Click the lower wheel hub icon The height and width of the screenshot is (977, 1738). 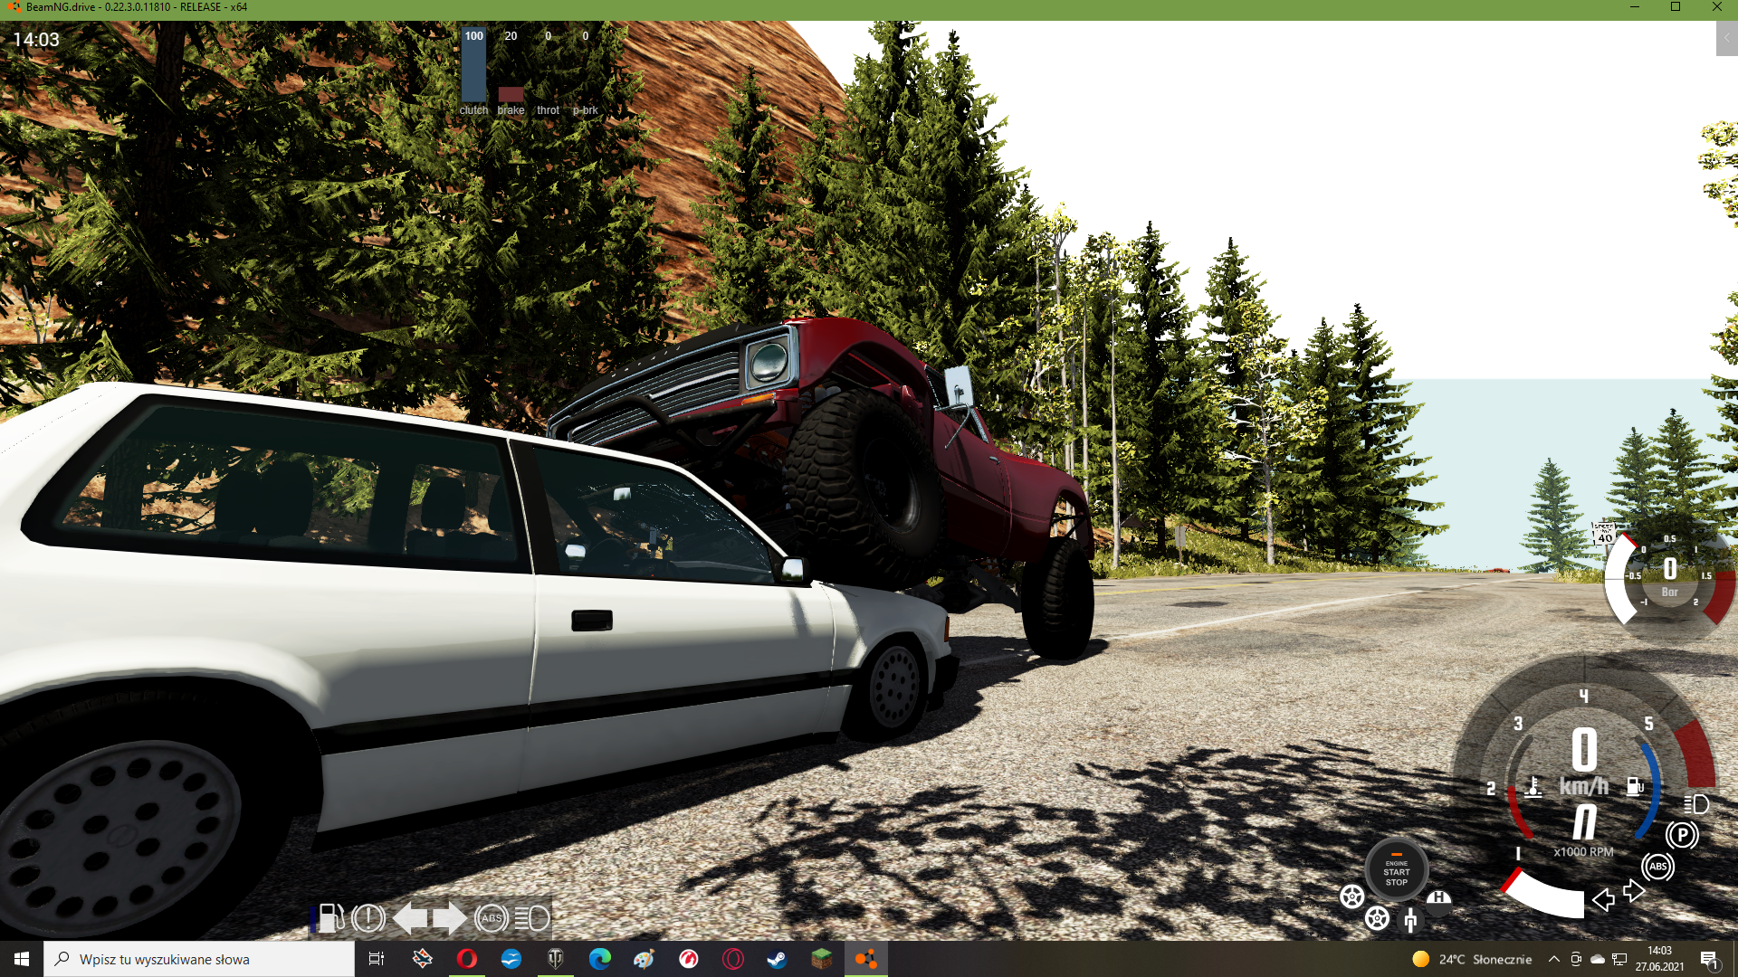[x=1377, y=918]
